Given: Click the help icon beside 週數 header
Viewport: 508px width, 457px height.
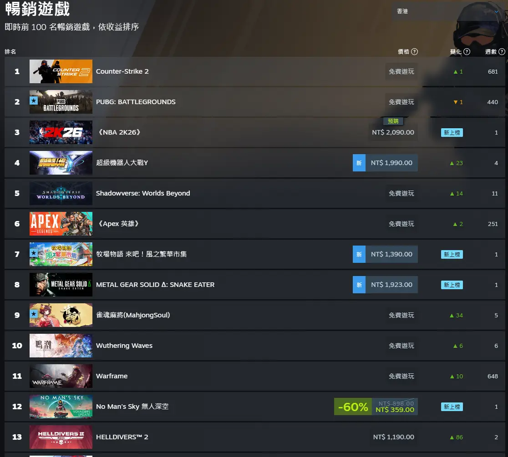Looking at the screenshot, I should click(502, 51).
